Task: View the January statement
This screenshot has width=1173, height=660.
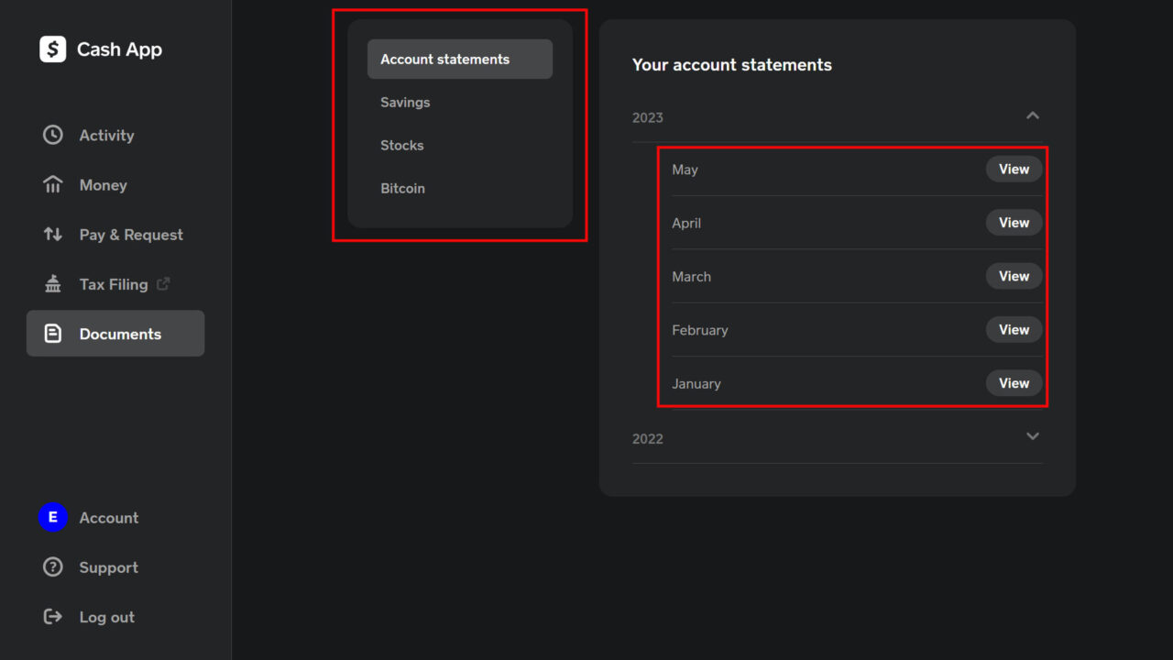Action: pos(1014,382)
